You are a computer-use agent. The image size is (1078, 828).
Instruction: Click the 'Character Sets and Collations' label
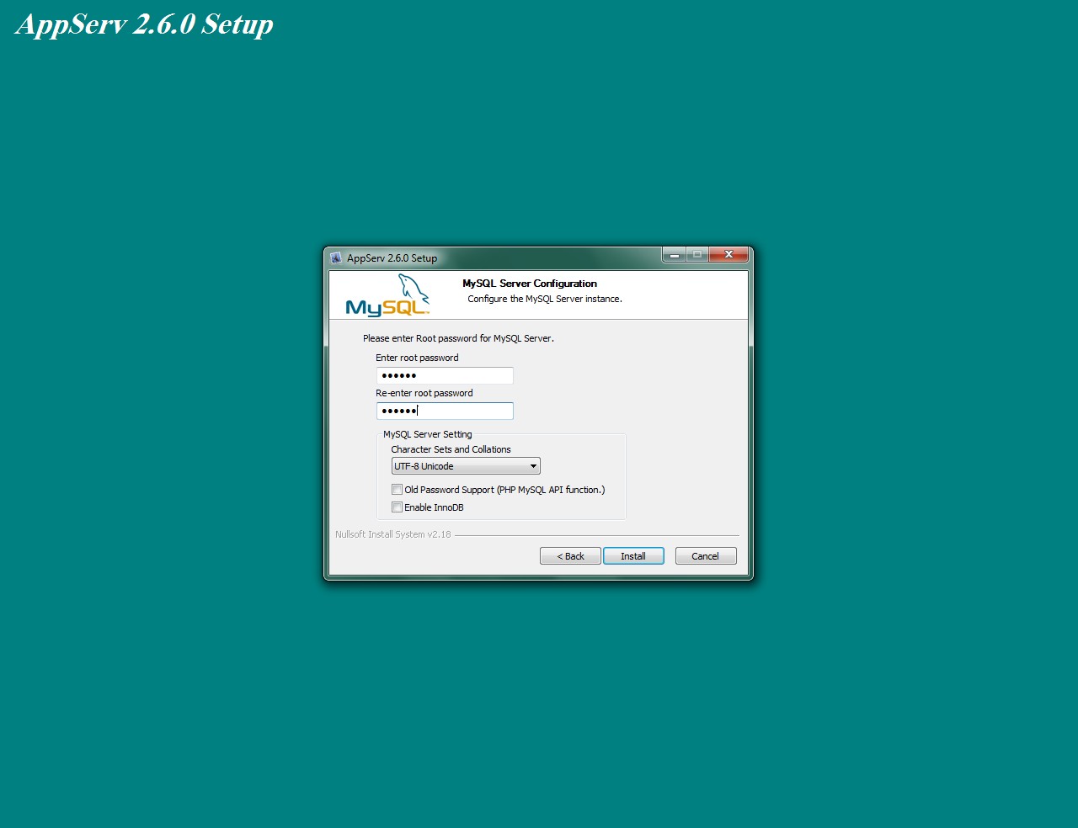click(x=451, y=449)
